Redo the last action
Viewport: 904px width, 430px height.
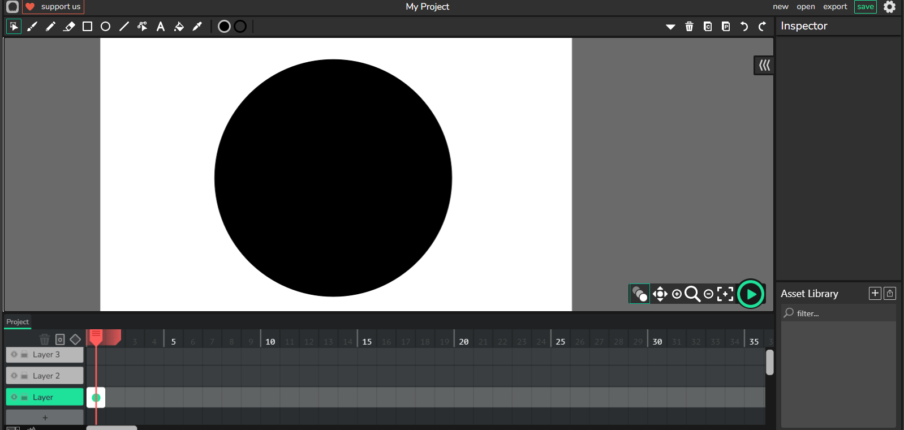(x=762, y=27)
